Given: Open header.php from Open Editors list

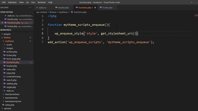Looking at the screenshot, I should tap(17, 19).
